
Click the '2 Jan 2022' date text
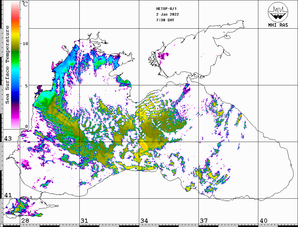pos(168,14)
